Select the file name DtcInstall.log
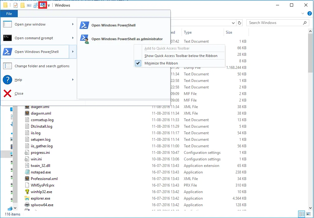Viewport: 314px width, 218px height. pyautogui.click(x=41, y=126)
